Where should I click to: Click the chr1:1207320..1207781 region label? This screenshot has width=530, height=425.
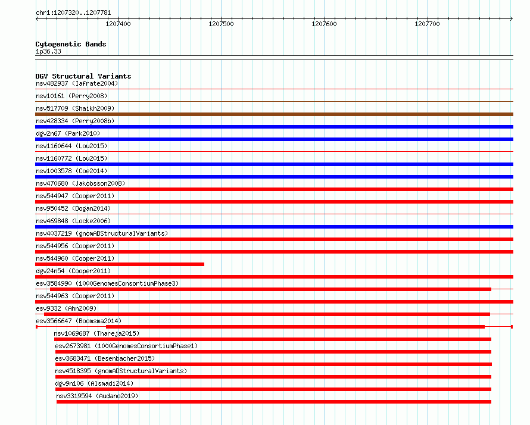tap(73, 13)
